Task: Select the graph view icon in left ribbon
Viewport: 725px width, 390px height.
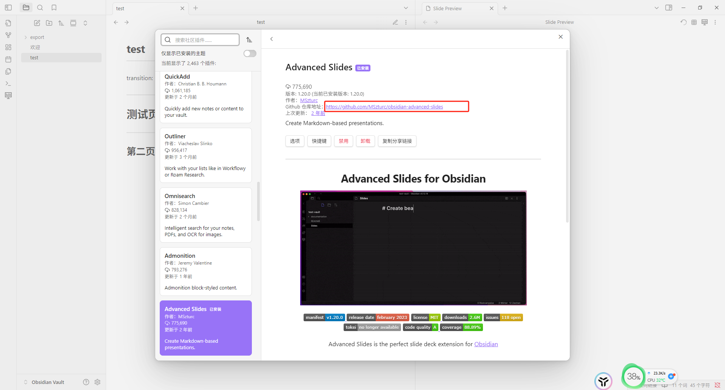Action: [8, 35]
